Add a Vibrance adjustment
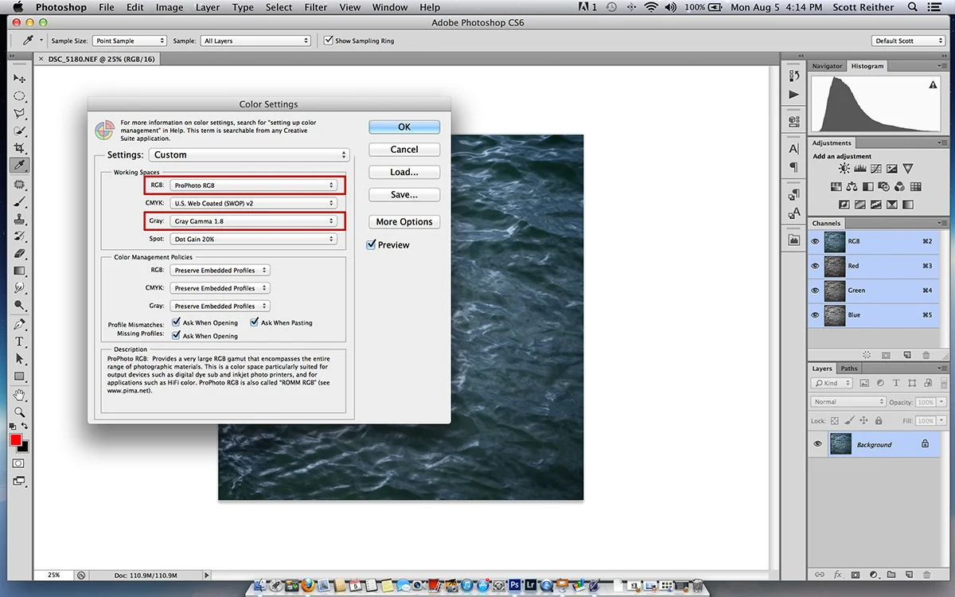 coord(907,169)
